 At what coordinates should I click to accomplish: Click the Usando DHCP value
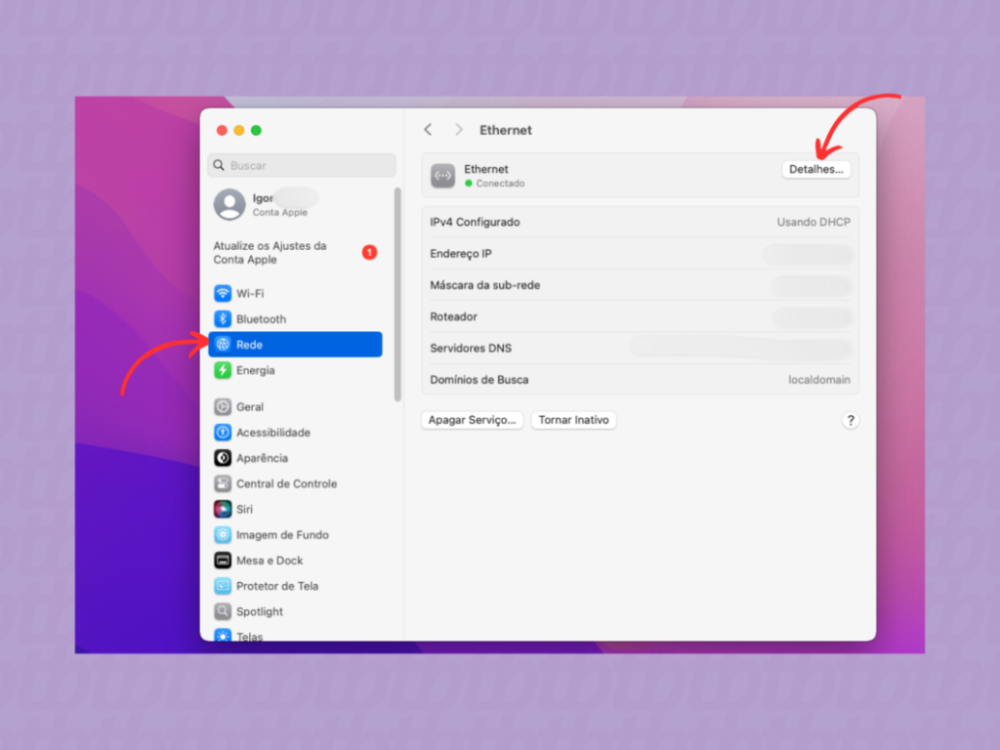[813, 222]
